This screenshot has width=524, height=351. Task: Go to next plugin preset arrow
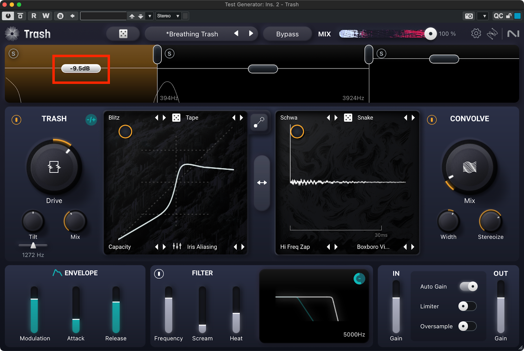[x=251, y=33]
